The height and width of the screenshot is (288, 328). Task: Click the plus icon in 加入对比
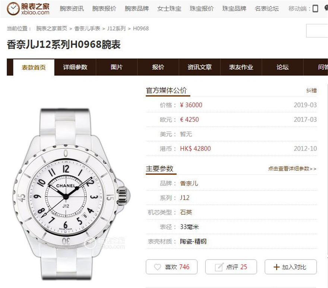[276, 267]
